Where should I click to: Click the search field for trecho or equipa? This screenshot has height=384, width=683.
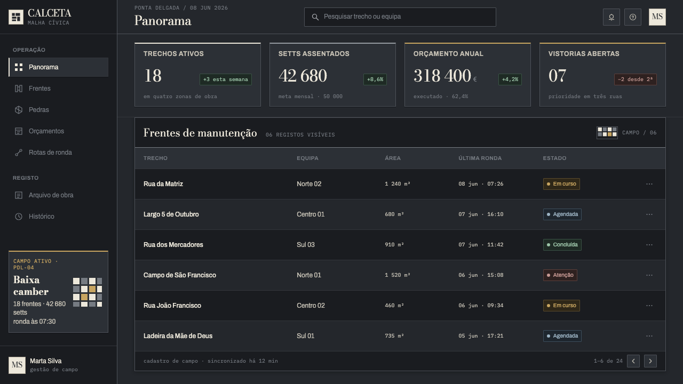coord(400,17)
